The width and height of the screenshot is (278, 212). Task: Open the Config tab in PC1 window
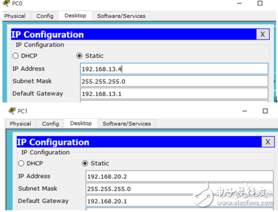pos(50,123)
